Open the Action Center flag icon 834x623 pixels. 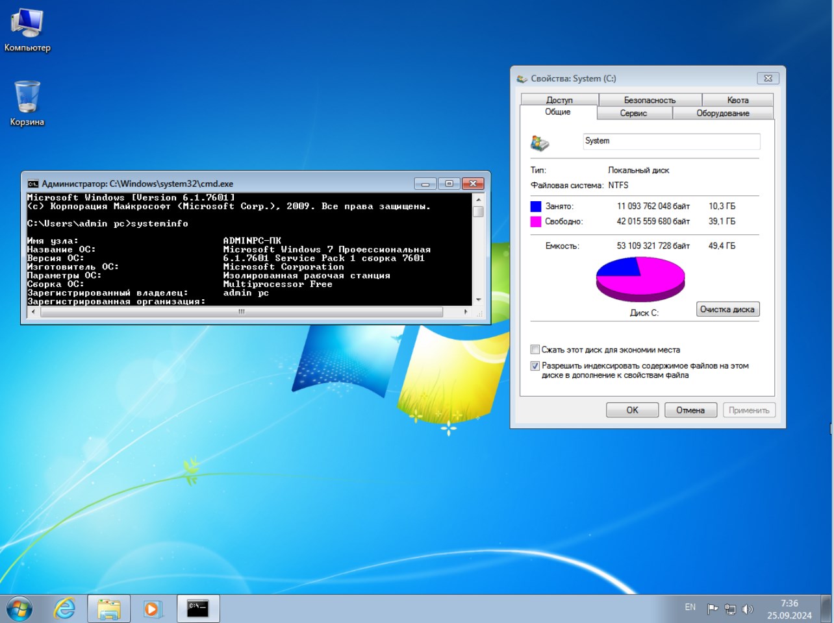point(713,609)
